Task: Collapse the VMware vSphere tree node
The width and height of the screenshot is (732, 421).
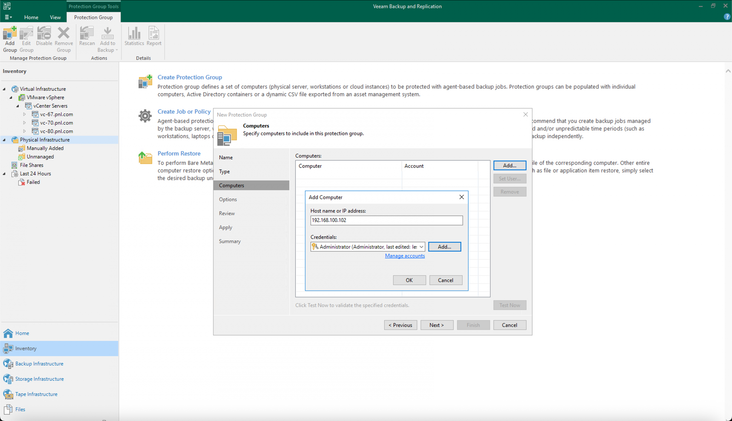Action: 11,97
